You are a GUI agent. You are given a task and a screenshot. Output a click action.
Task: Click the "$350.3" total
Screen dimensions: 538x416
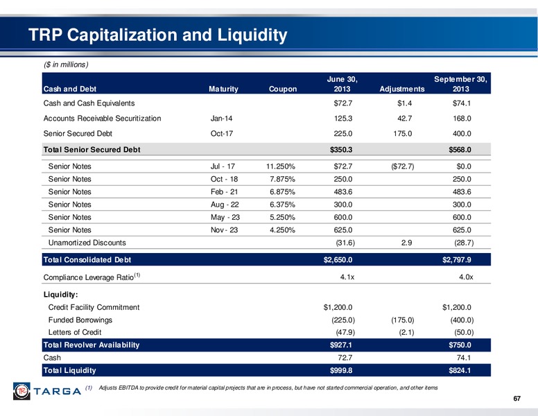[341, 150]
